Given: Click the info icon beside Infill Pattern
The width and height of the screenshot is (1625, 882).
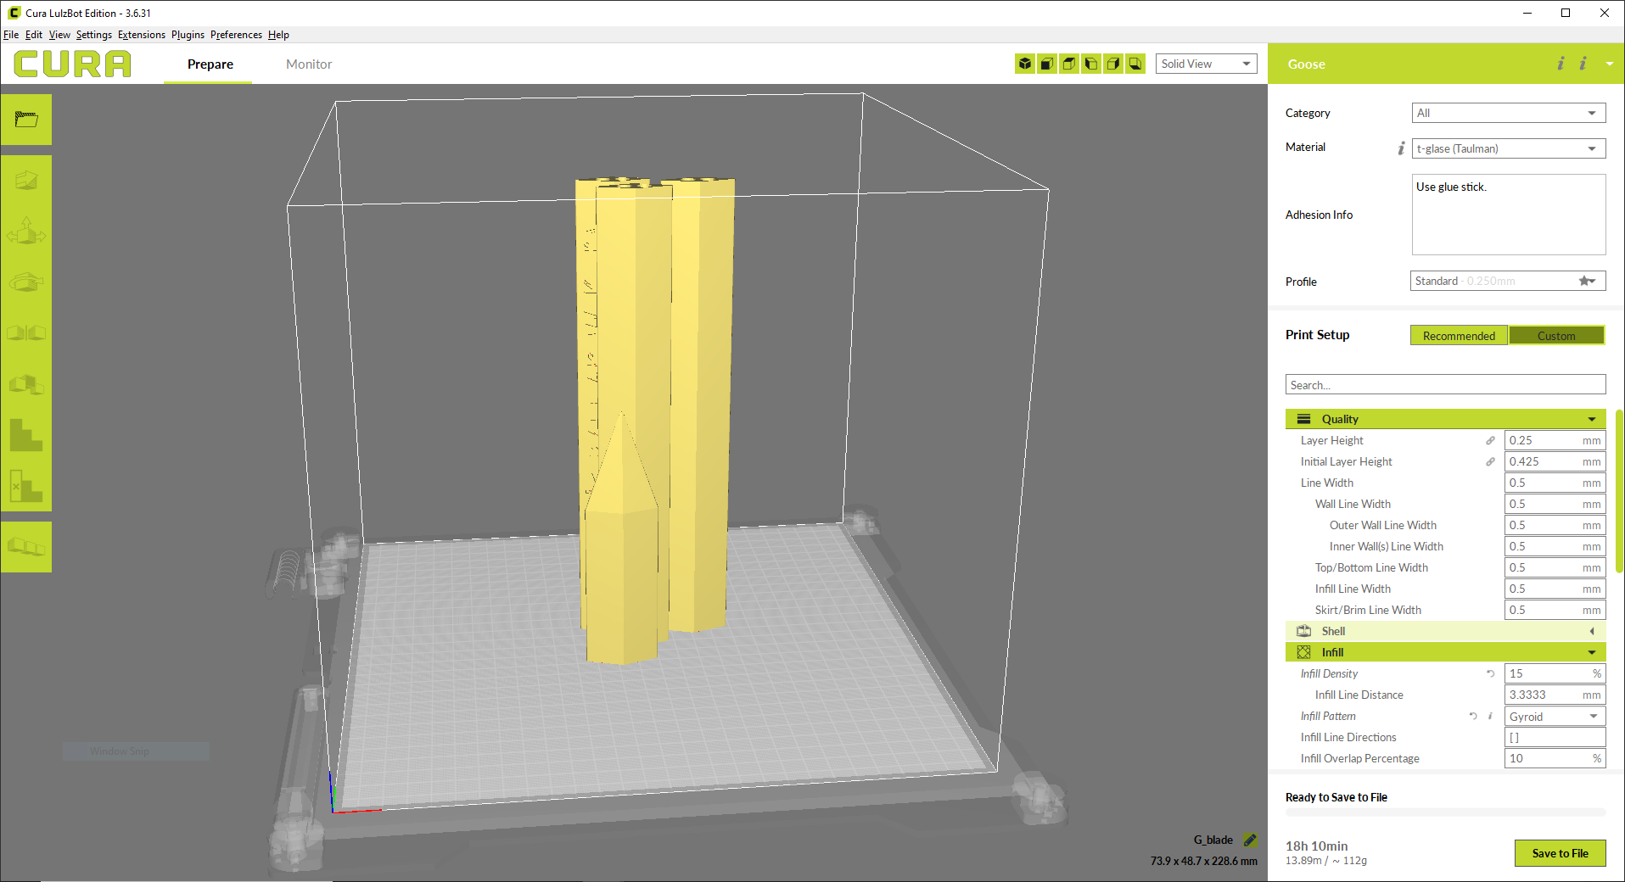Looking at the screenshot, I should [x=1490, y=716].
